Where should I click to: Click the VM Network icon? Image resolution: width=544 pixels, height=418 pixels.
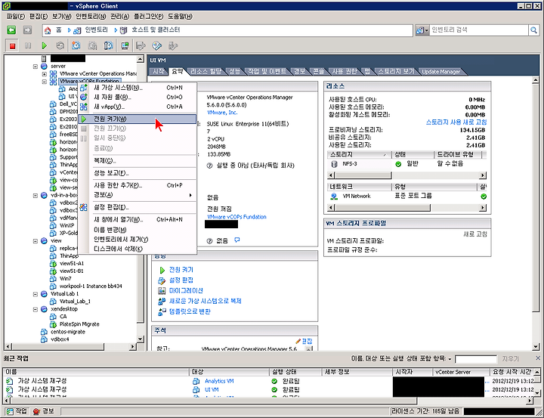[334, 197]
